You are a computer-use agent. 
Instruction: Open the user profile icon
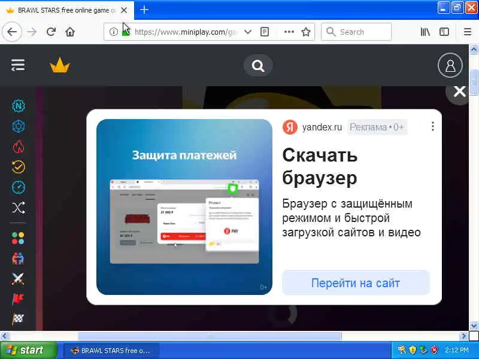pyautogui.click(x=450, y=65)
